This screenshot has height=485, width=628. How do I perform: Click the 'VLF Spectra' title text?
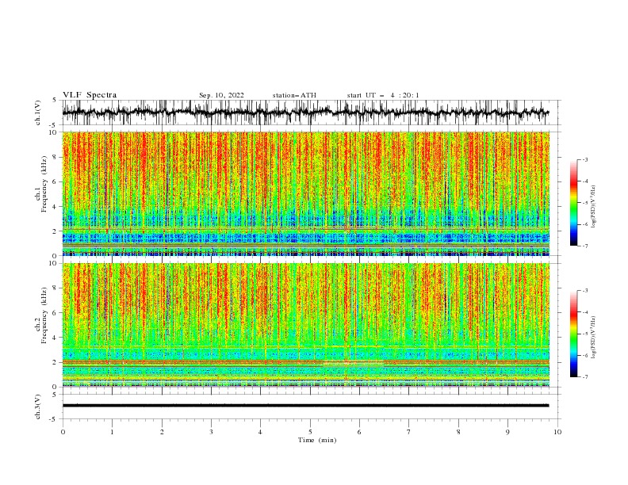(90, 95)
